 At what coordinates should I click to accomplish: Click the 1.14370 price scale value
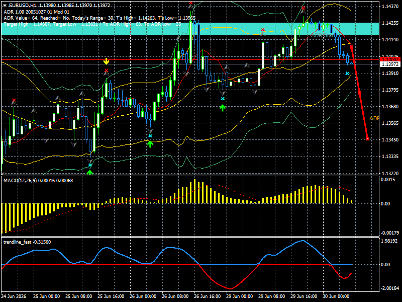coord(390,7)
